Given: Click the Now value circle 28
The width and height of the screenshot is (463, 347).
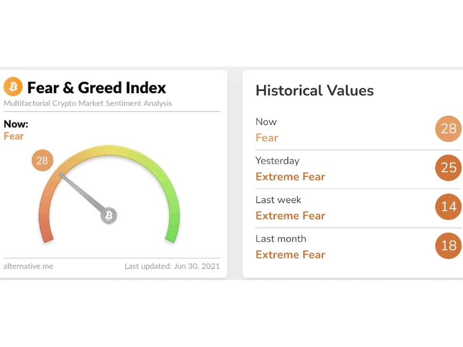Looking at the screenshot, I should 449,128.
